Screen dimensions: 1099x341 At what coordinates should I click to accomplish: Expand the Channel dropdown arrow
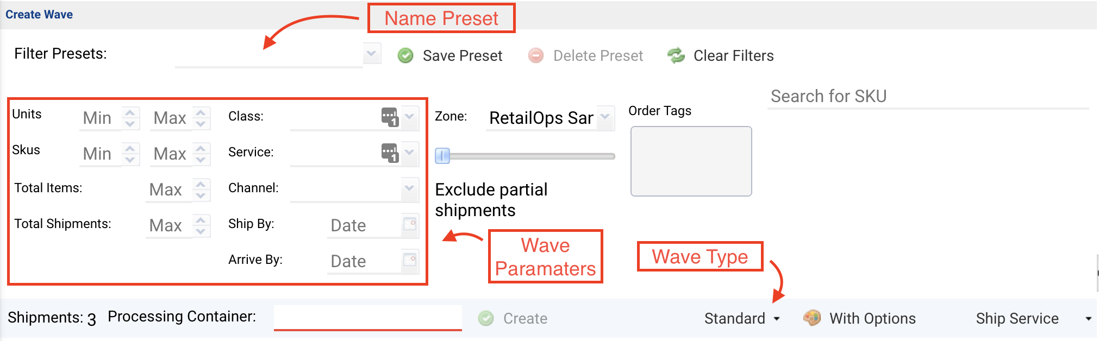coord(410,188)
